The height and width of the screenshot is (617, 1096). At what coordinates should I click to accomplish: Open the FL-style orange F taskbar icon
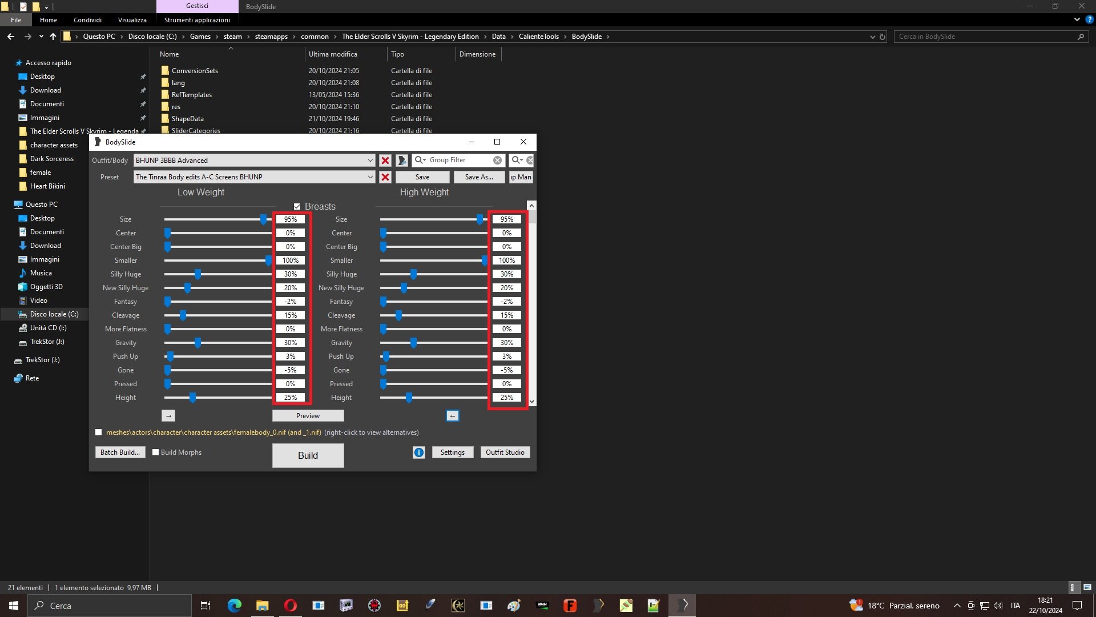(x=570, y=606)
